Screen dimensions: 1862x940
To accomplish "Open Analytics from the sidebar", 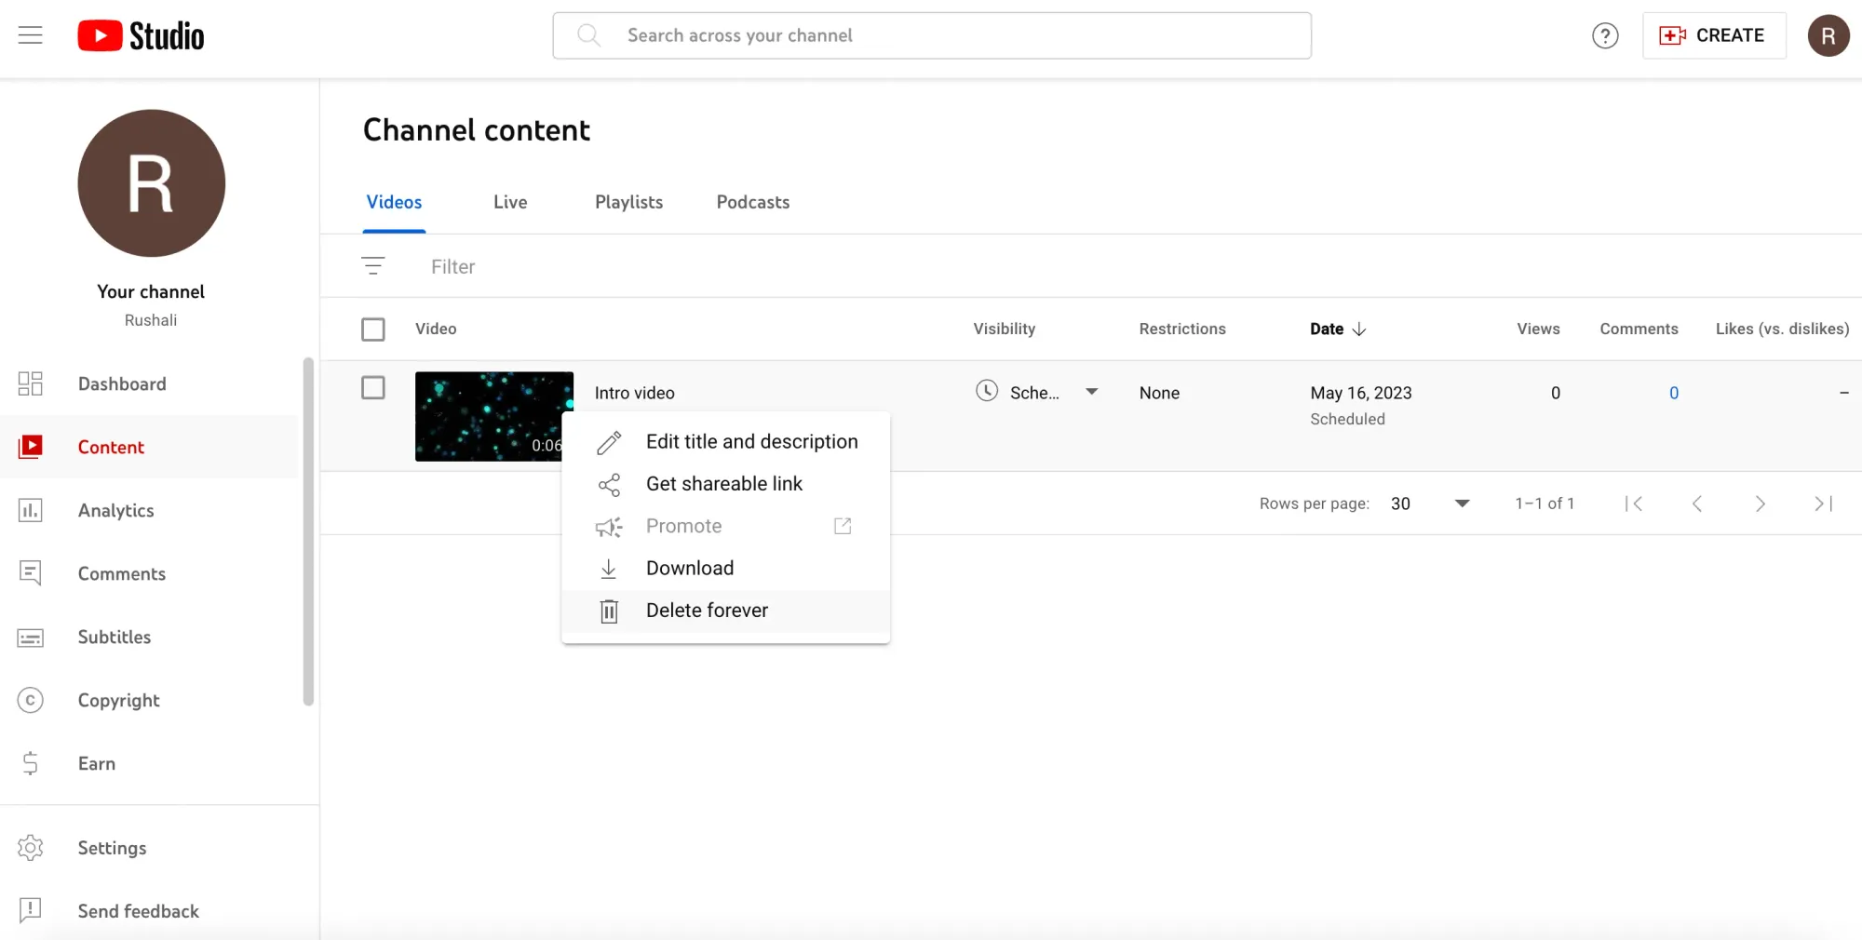I will [115, 510].
